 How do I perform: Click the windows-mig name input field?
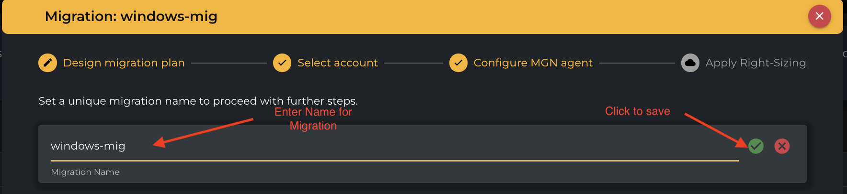[x=383, y=146]
